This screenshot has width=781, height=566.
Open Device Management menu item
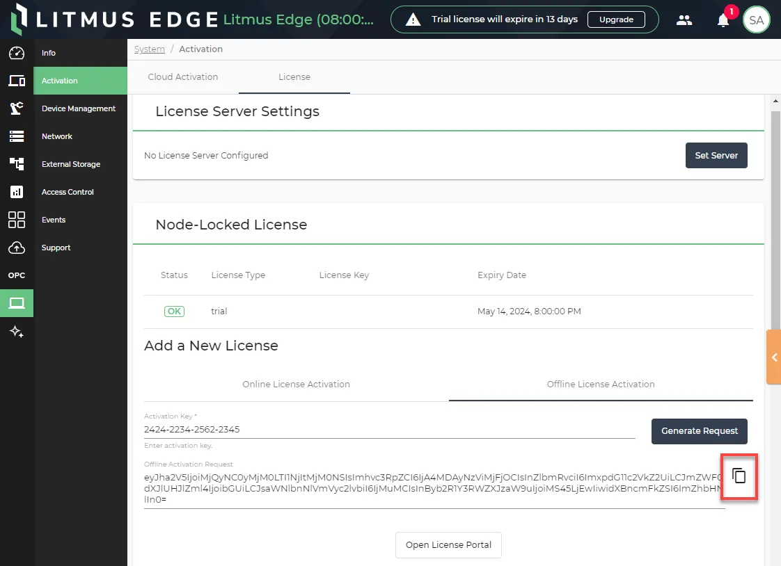(80, 108)
